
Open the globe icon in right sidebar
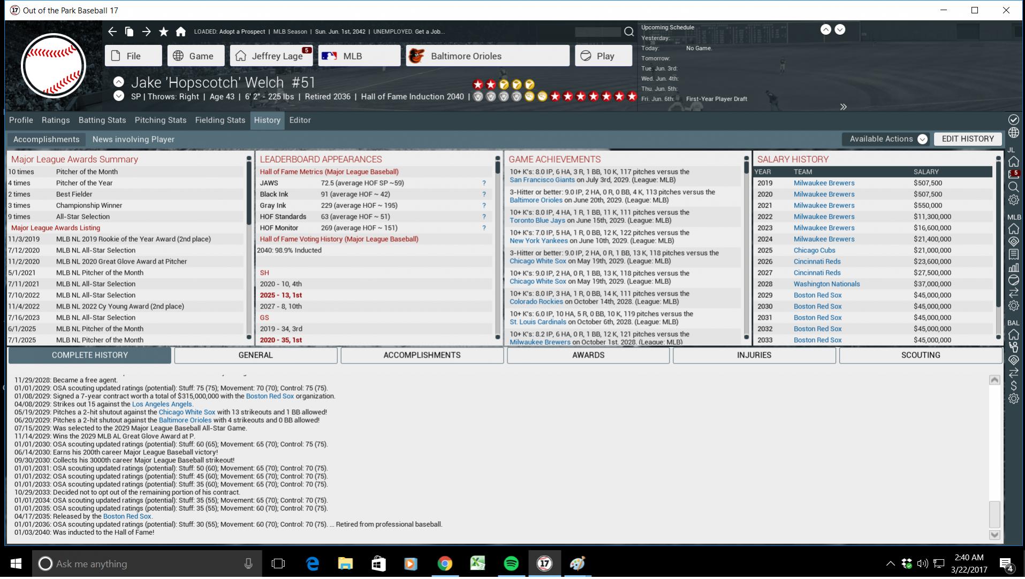pyautogui.click(x=1014, y=133)
